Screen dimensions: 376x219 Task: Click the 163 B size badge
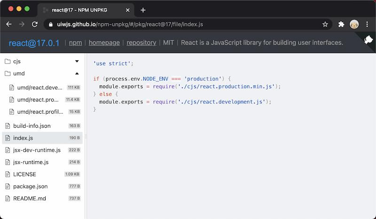(74, 125)
